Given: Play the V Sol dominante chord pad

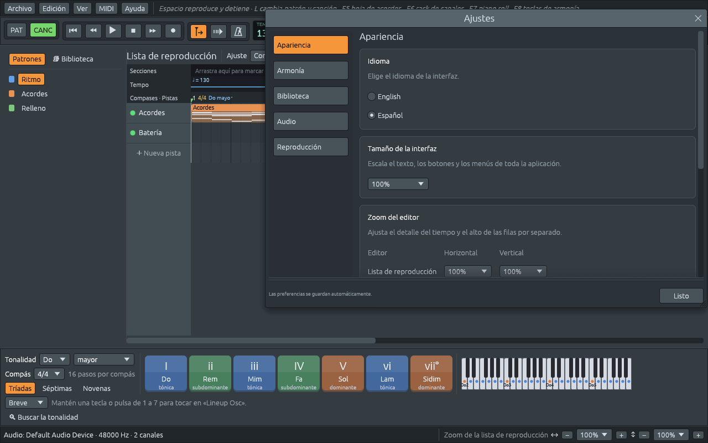Looking at the screenshot, I should coord(343,373).
